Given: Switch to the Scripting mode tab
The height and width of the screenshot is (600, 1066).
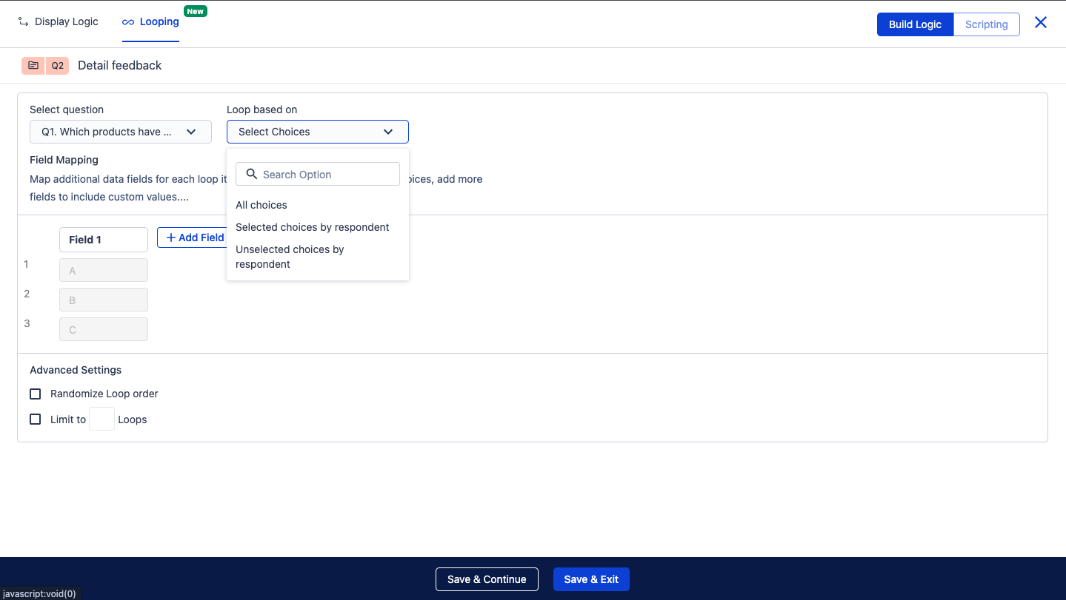Looking at the screenshot, I should pyautogui.click(x=986, y=24).
